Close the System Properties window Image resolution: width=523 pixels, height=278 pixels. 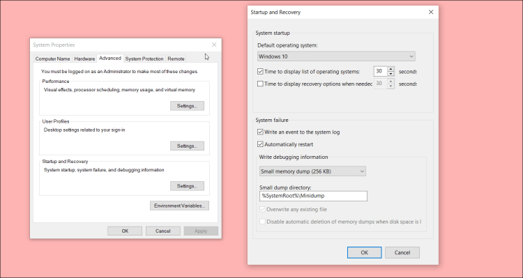click(x=214, y=45)
